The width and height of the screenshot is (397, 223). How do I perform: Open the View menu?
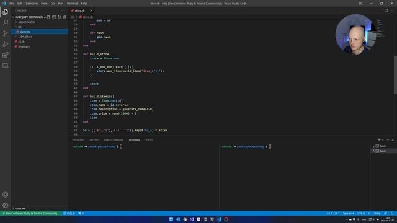coord(44,4)
